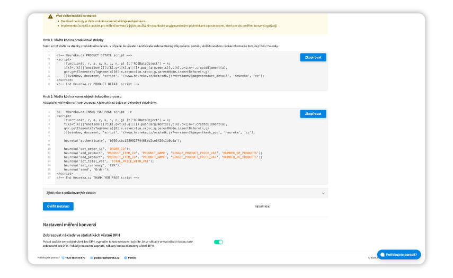
Task: Copy the THANK YOU PAGE script with Zkopírovat
Action: pyautogui.click(x=313, y=114)
